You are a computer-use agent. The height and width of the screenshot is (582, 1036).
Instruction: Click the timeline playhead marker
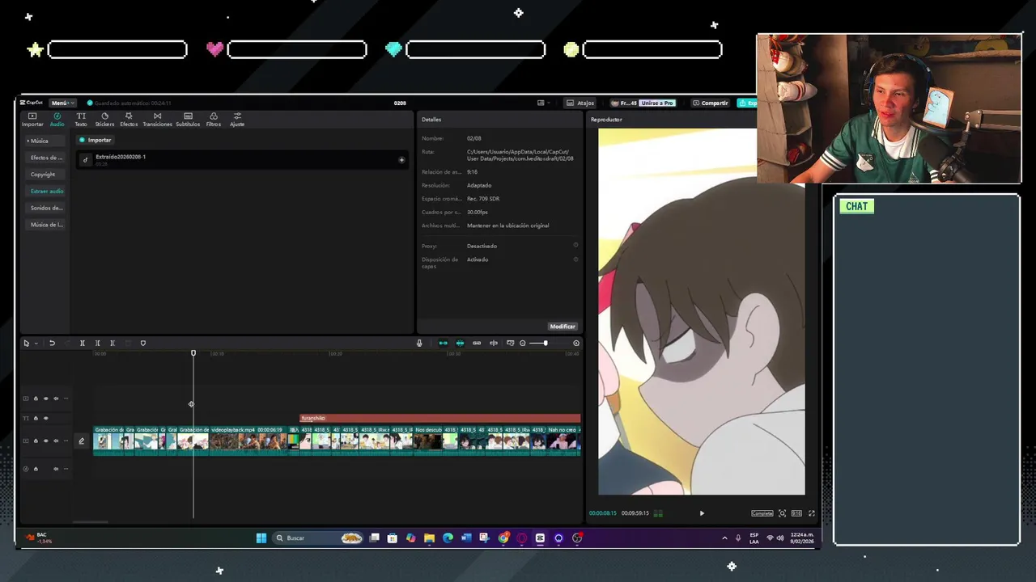click(193, 353)
